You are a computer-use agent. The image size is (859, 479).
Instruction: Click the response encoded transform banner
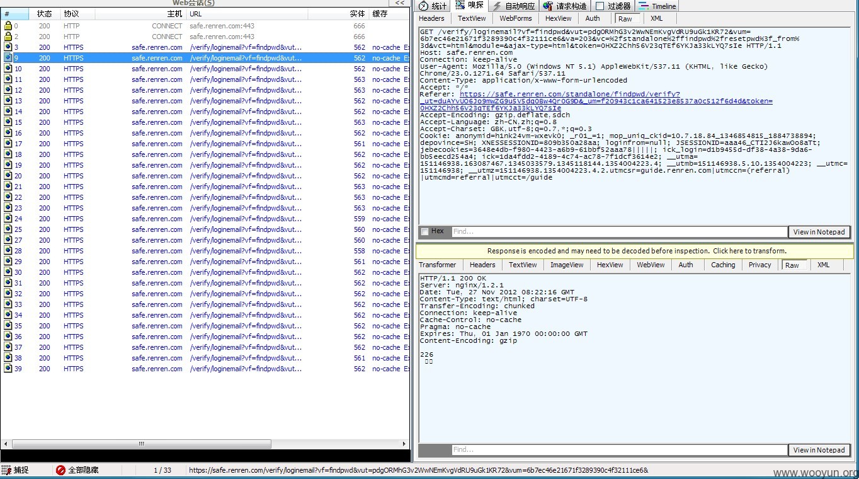pyautogui.click(x=636, y=251)
